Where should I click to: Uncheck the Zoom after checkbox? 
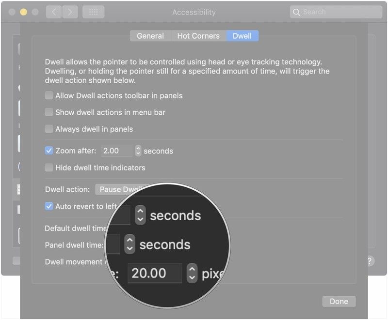pyautogui.click(x=49, y=151)
